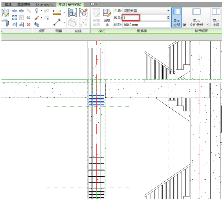This screenshot has width=224, height=204.
Task: Click the Measure Between Two References ruler icon
Action: [x=57, y=12]
